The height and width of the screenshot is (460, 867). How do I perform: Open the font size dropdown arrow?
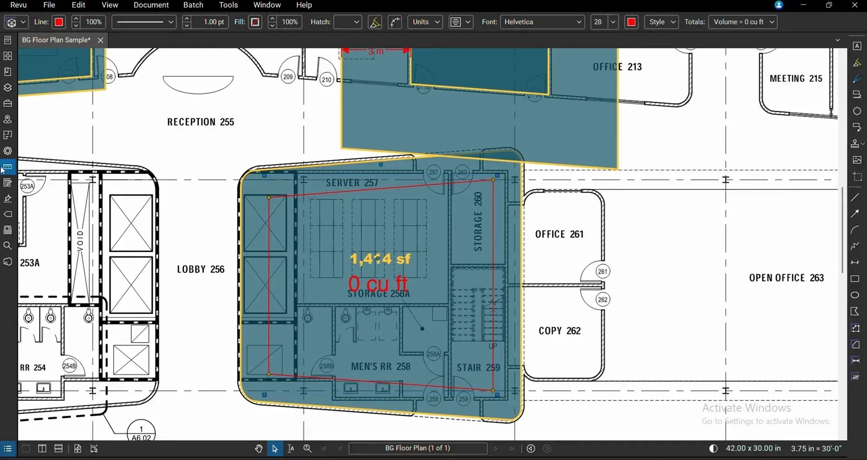613,22
